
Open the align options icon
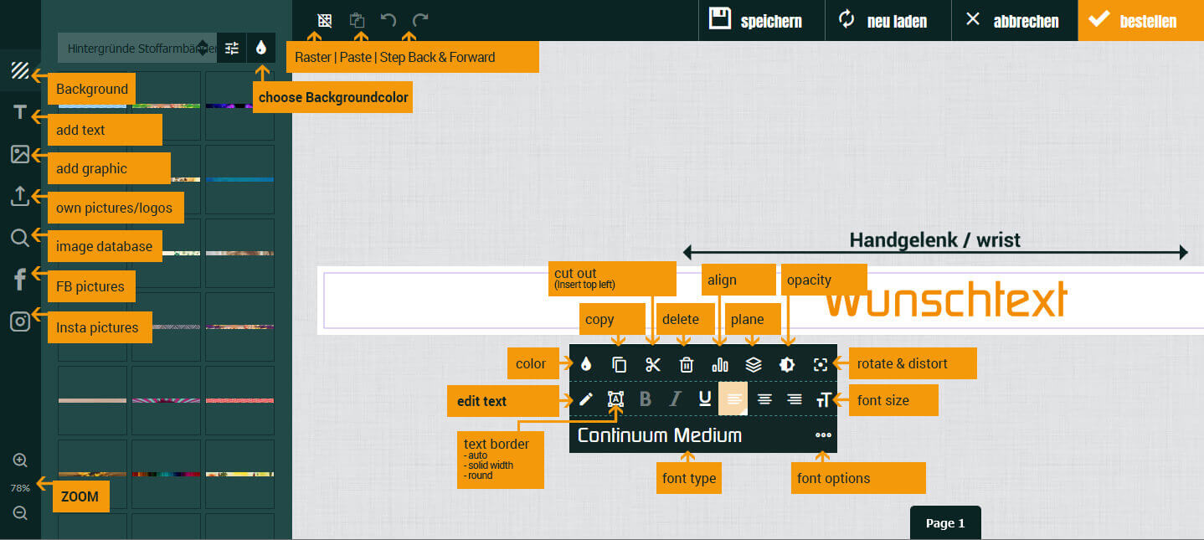click(720, 364)
